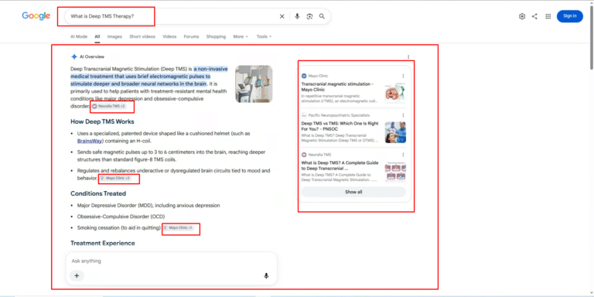Click the Show all sources button
The width and height of the screenshot is (594, 297).
click(x=353, y=192)
